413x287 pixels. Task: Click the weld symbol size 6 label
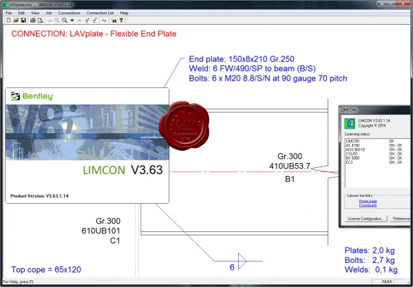point(232,267)
